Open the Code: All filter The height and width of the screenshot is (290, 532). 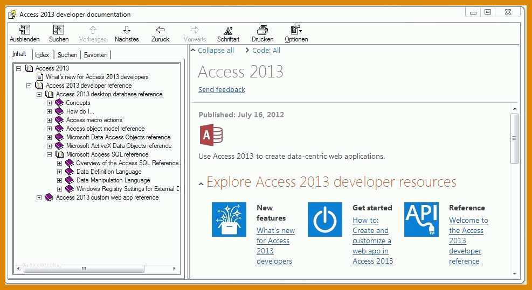[x=266, y=50]
